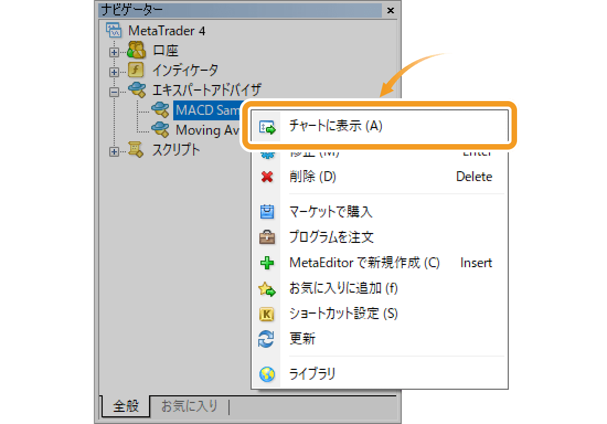Click the green plus create icon
Screen dimensions: 607x424
tap(267, 263)
